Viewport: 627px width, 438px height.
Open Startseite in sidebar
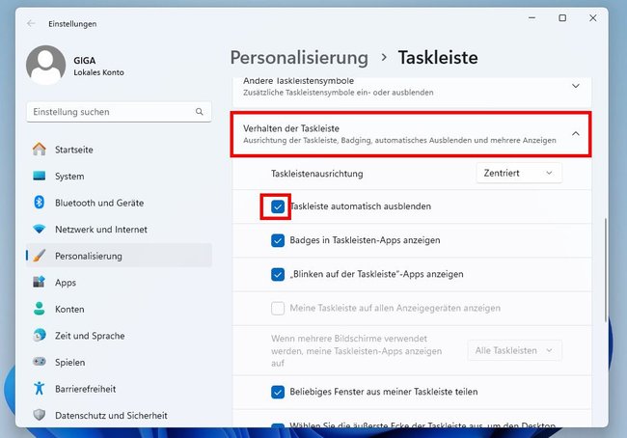[120, 150]
